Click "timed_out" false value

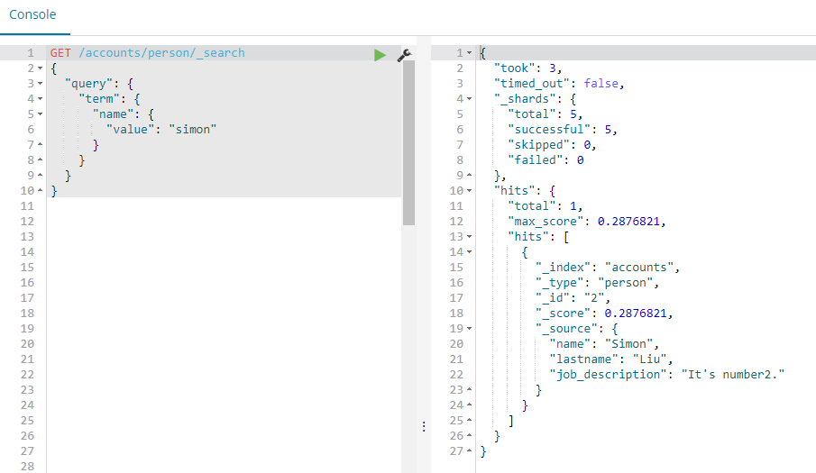(x=601, y=83)
